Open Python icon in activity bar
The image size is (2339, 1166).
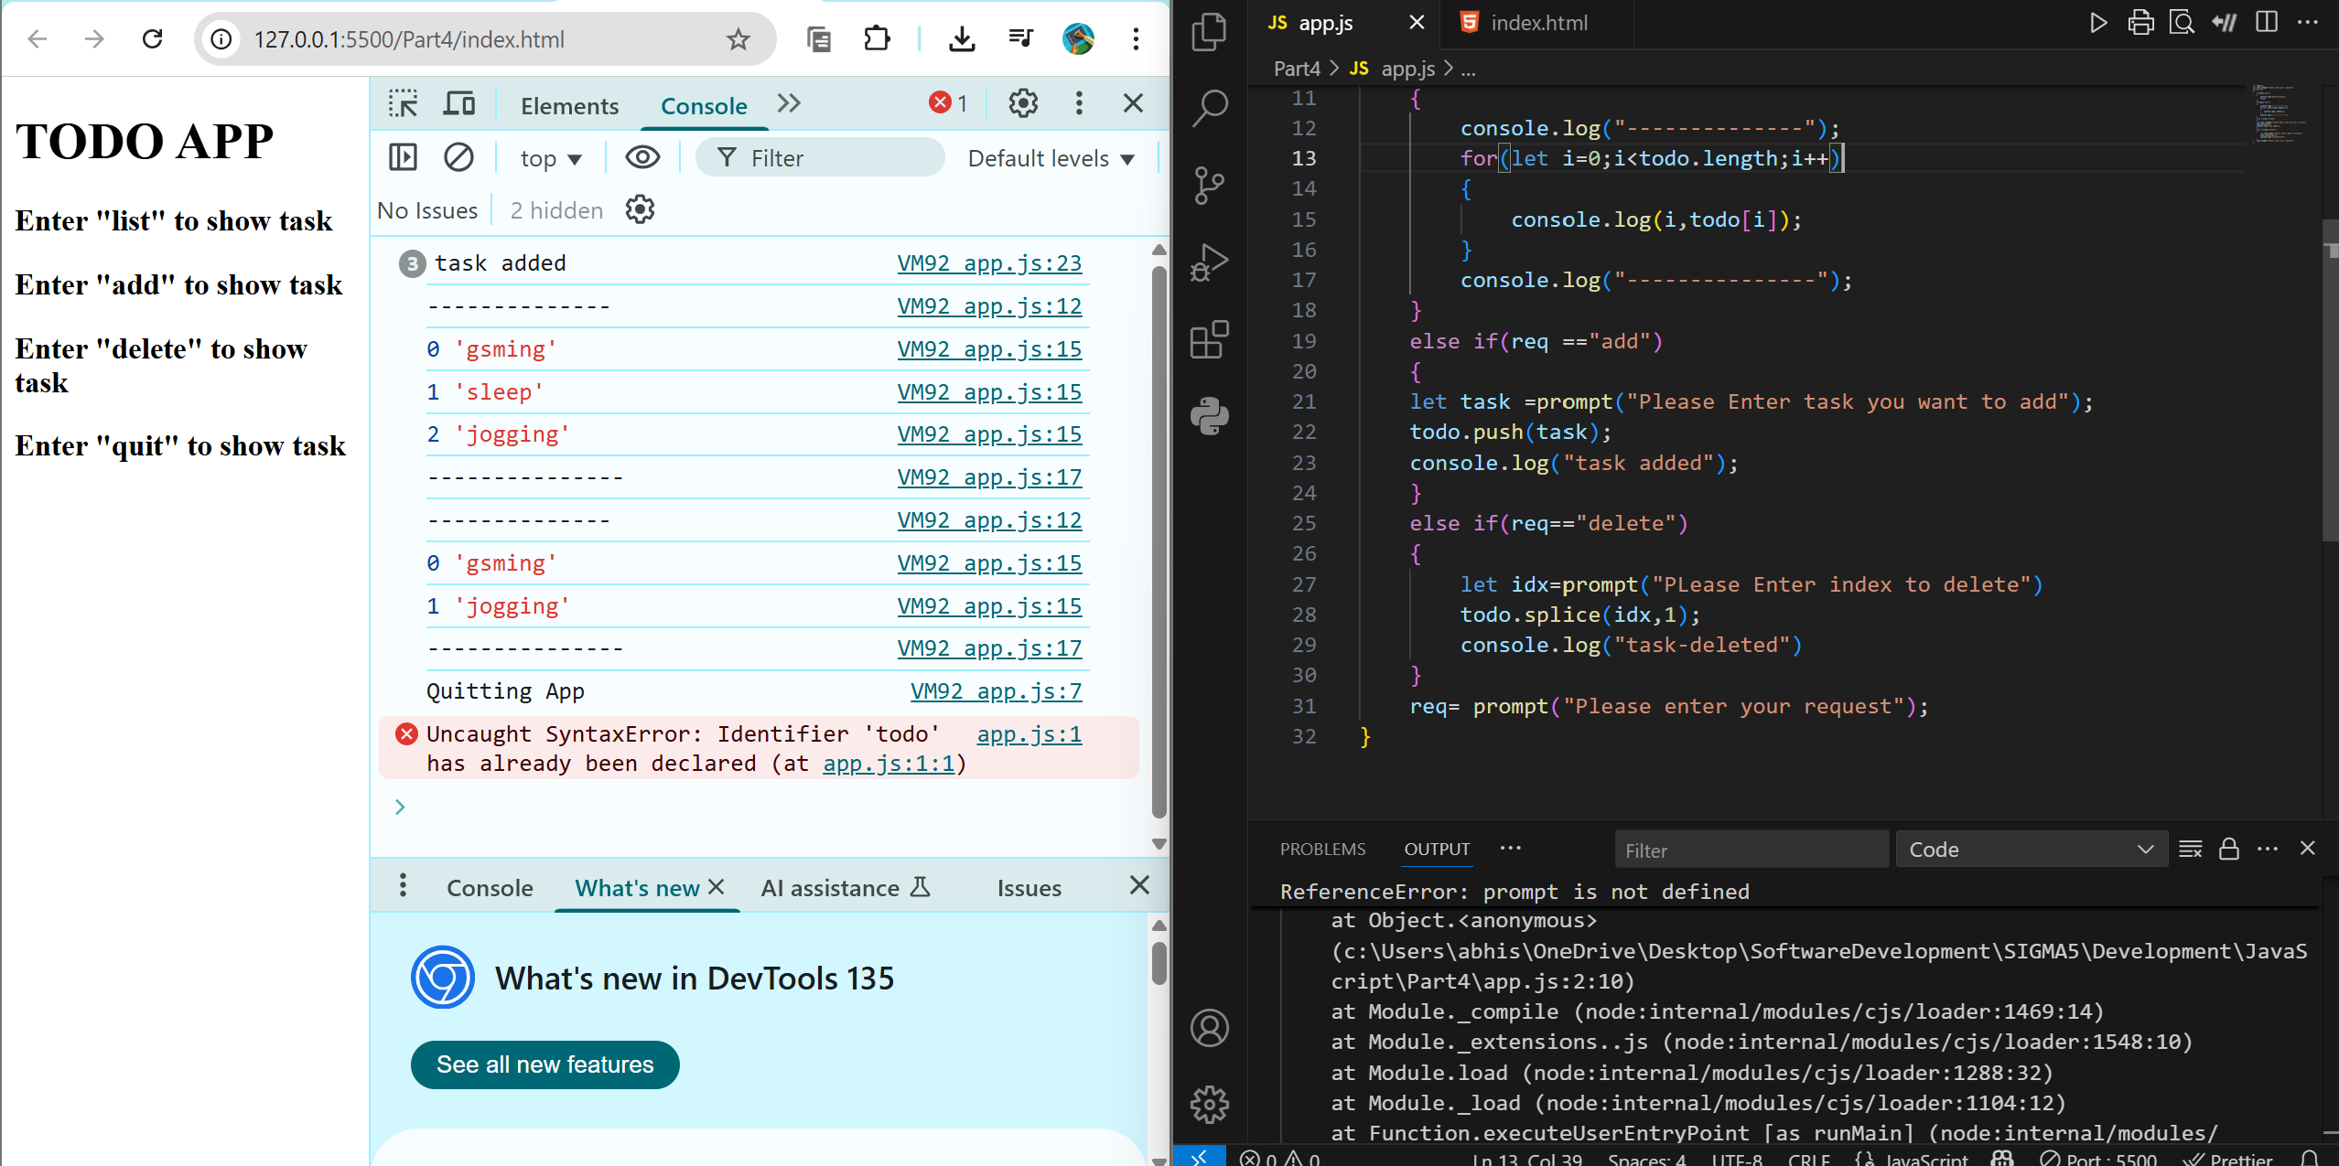pyautogui.click(x=1209, y=416)
